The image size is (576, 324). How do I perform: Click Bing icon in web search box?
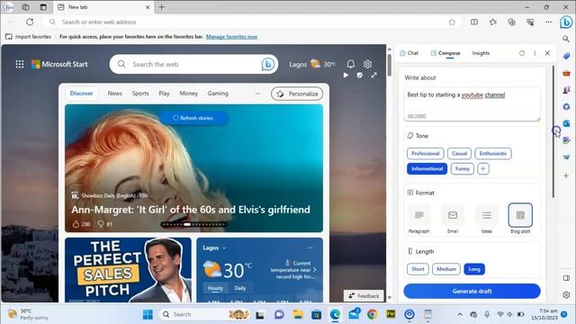pos(268,64)
